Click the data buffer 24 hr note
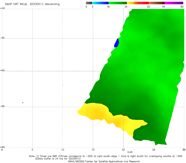The height and width of the screenshot is (163, 186). (x=58, y=159)
